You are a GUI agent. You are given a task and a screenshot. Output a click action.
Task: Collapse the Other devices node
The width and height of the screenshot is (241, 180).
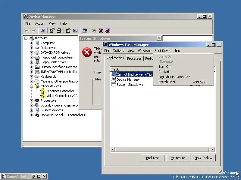tap(32, 86)
